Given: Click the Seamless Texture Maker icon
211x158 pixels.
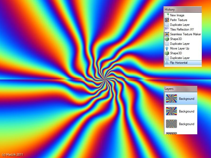Looking at the screenshot, I should (x=167, y=34).
